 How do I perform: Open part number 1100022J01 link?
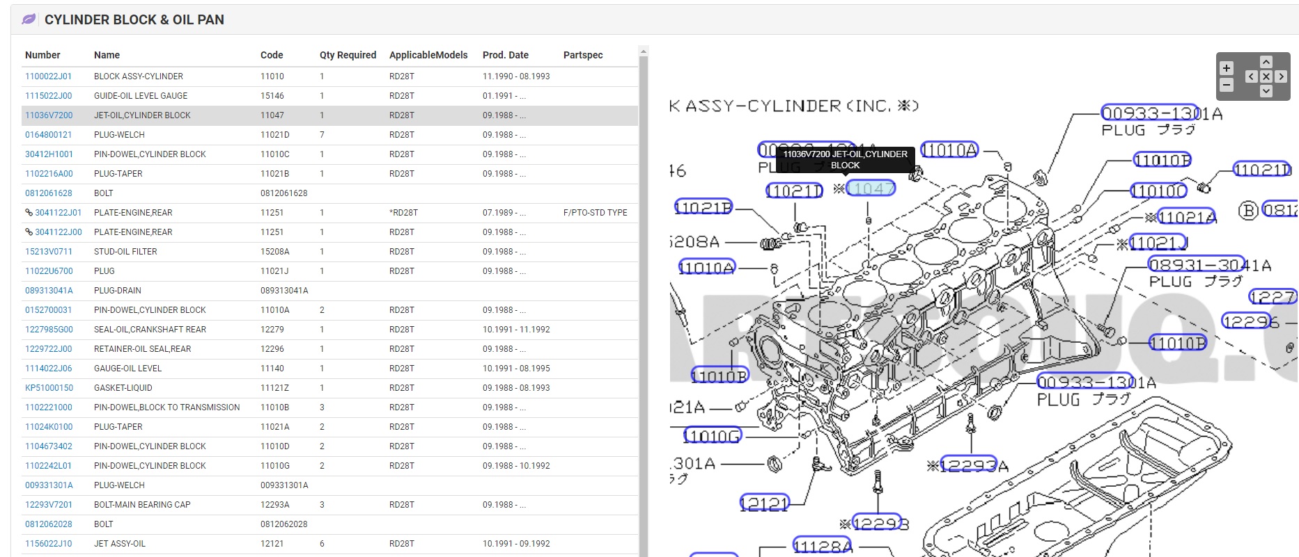[48, 76]
